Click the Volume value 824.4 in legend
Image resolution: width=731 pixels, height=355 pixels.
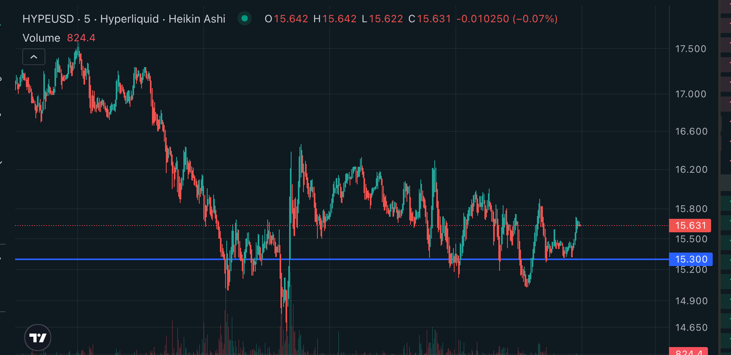[x=81, y=38]
